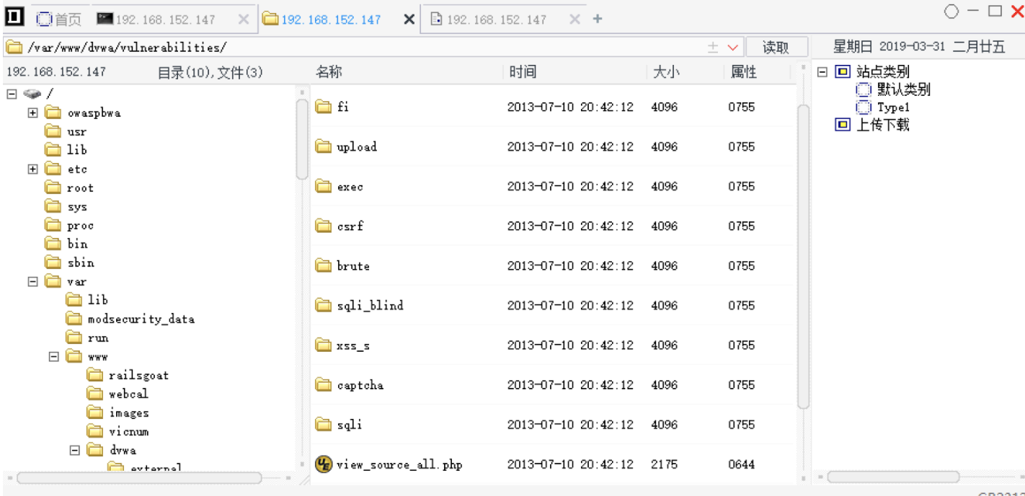Click the path address input field
This screenshot has height=496, width=1025.
pos(360,48)
